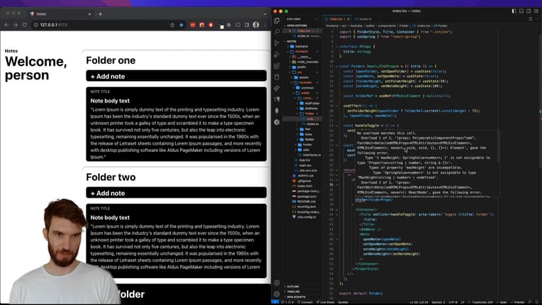Click the browser address bar

[x=98, y=25]
